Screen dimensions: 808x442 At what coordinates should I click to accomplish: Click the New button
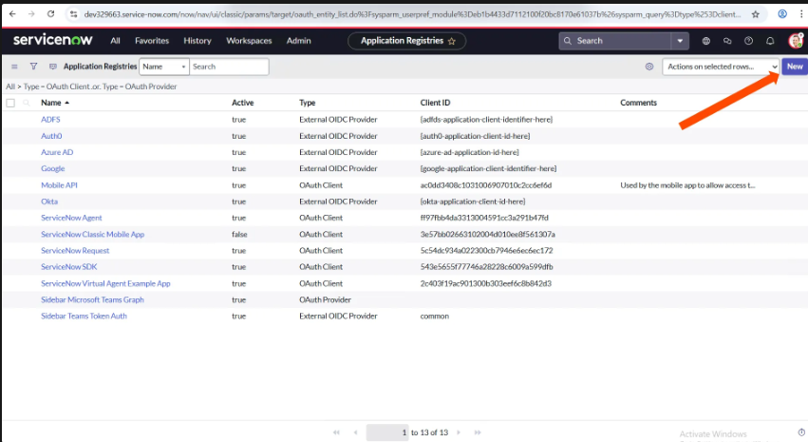pos(794,67)
